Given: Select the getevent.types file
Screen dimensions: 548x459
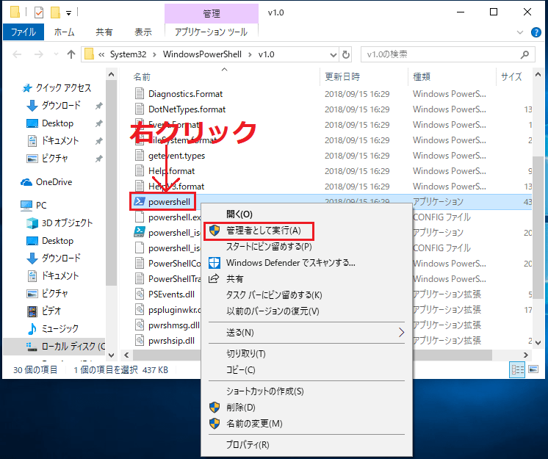Looking at the screenshot, I should pos(176,156).
